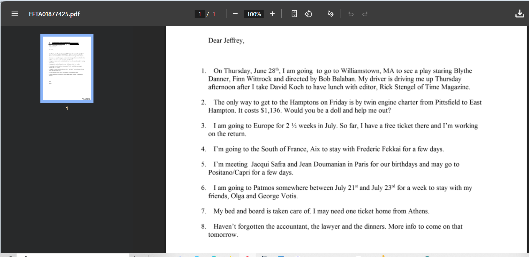Click the undo arrow in the toolbar
The width and height of the screenshot is (529, 257).
point(351,14)
